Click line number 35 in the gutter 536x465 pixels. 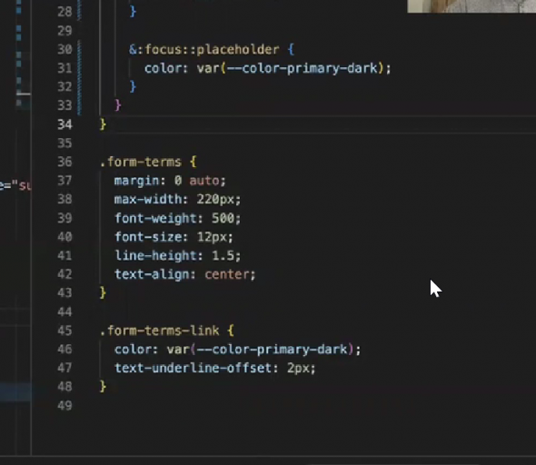click(x=65, y=143)
